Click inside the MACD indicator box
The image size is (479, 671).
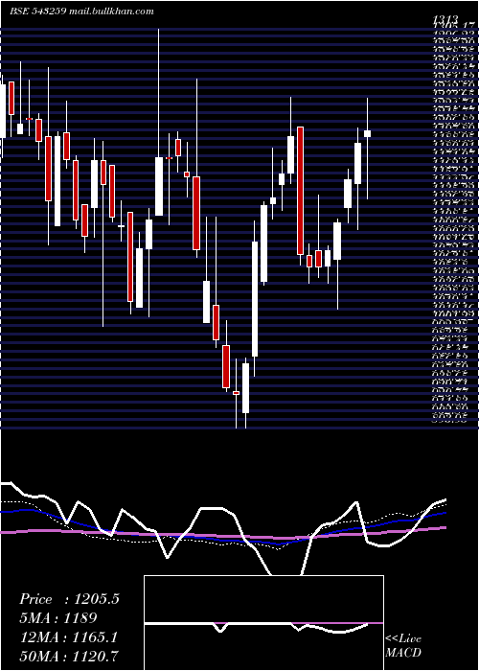pyautogui.click(x=263, y=623)
